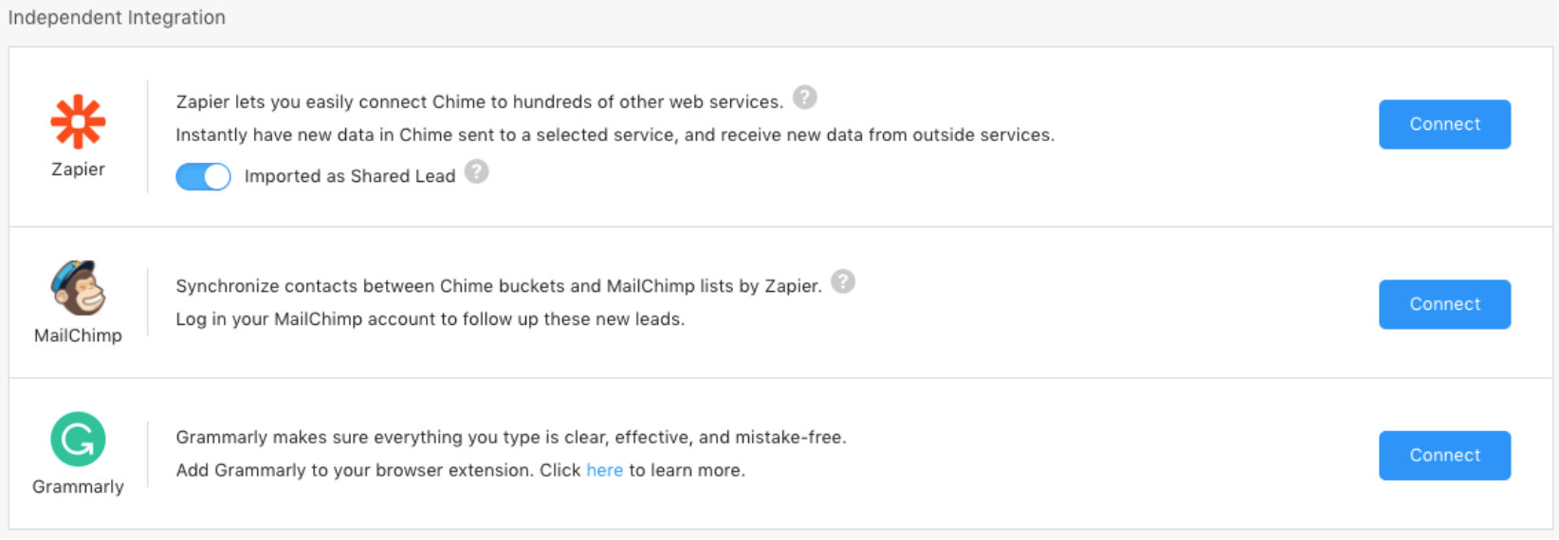This screenshot has height=540, width=1559.
Task: Click the Independent Integration section heading
Action: click(x=117, y=18)
